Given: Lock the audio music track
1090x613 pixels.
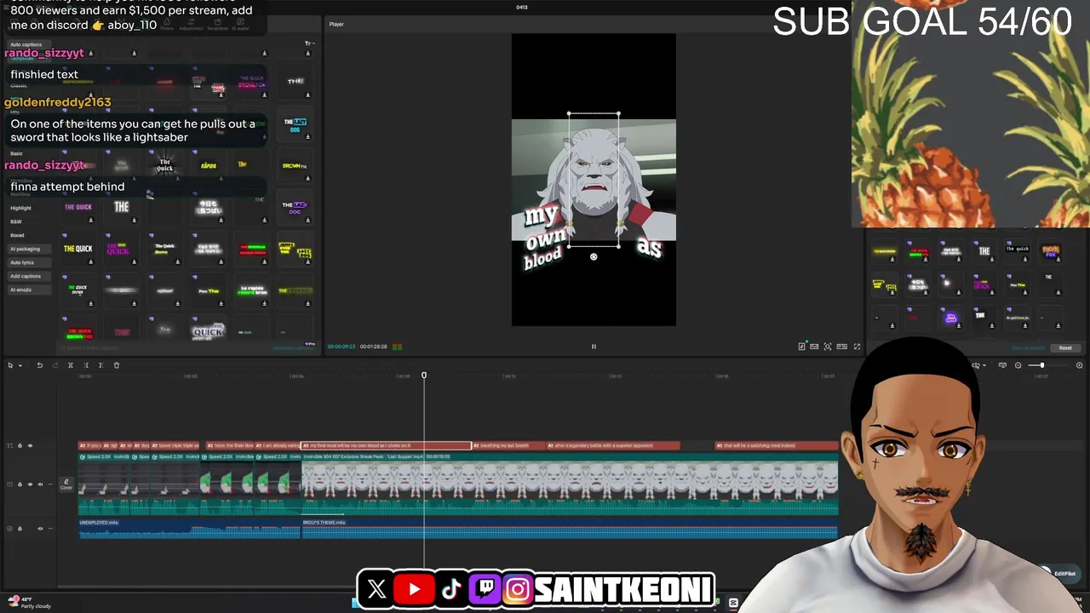Looking at the screenshot, I should 20,529.
